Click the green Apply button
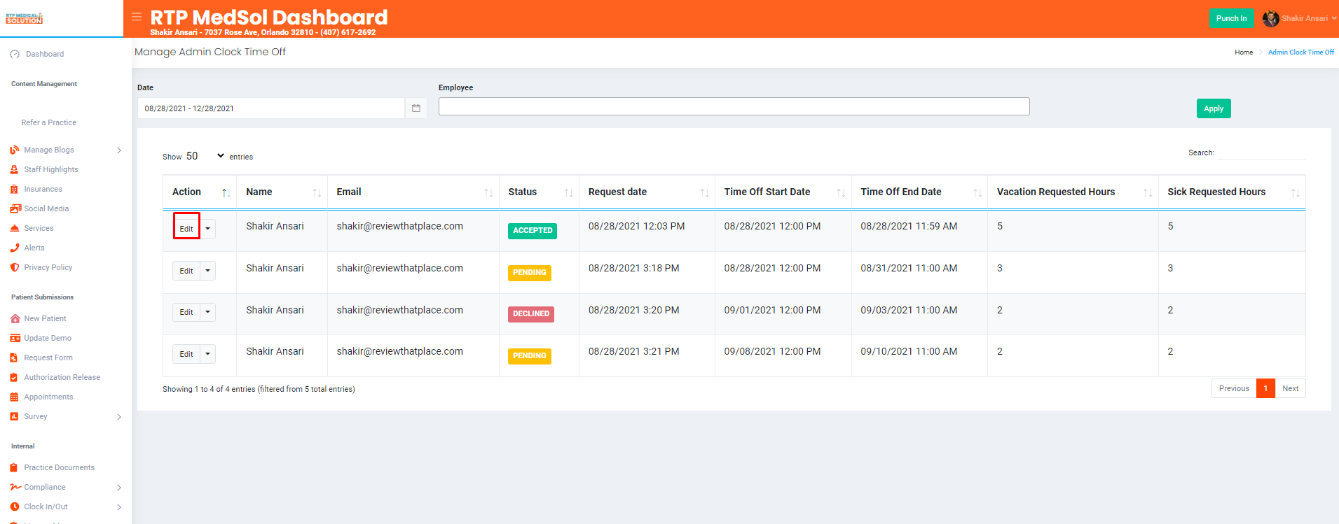Viewport: 1339px width, 524px height. point(1214,108)
